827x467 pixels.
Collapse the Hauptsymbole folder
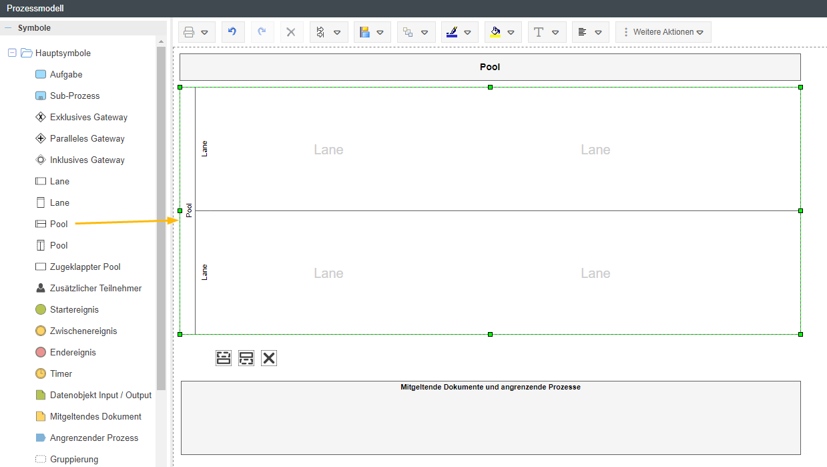(x=12, y=53)
